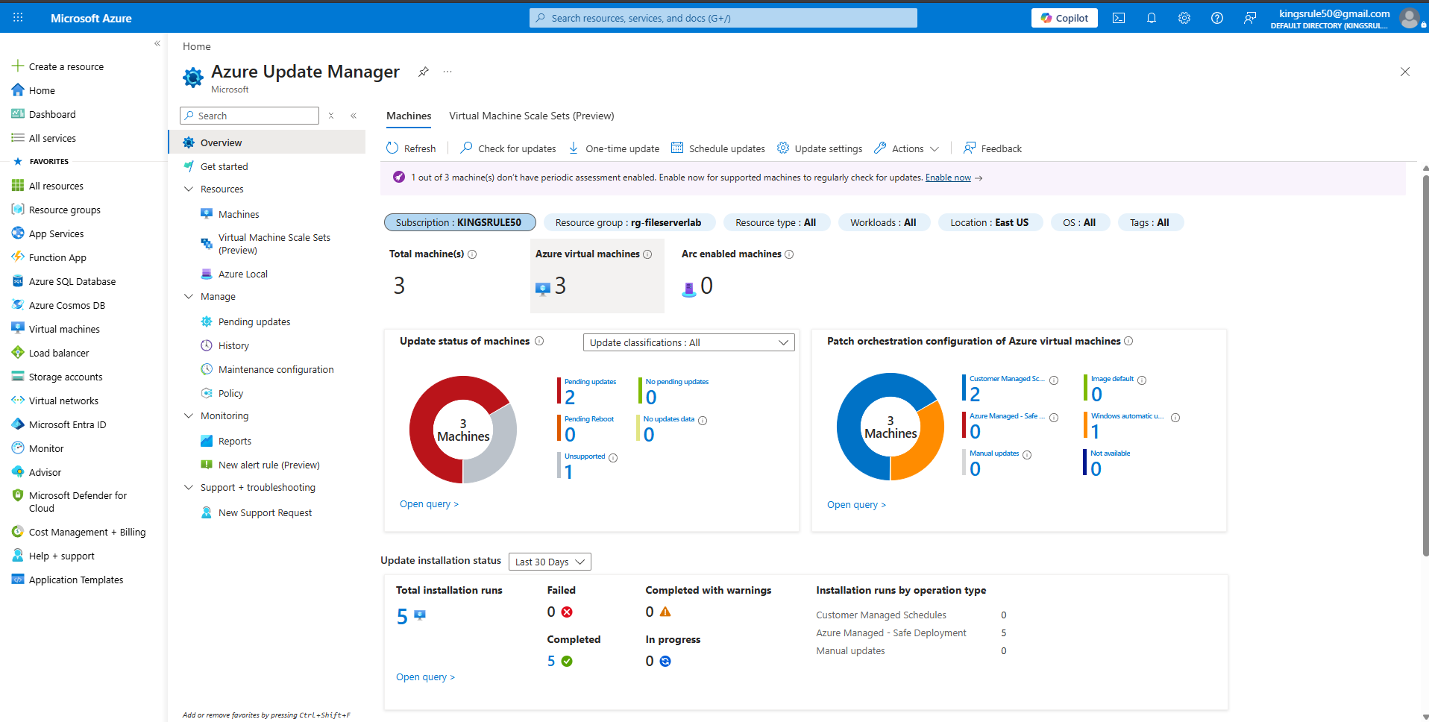
Task: Click in the menu Search field
Action: tap(249, 116)
